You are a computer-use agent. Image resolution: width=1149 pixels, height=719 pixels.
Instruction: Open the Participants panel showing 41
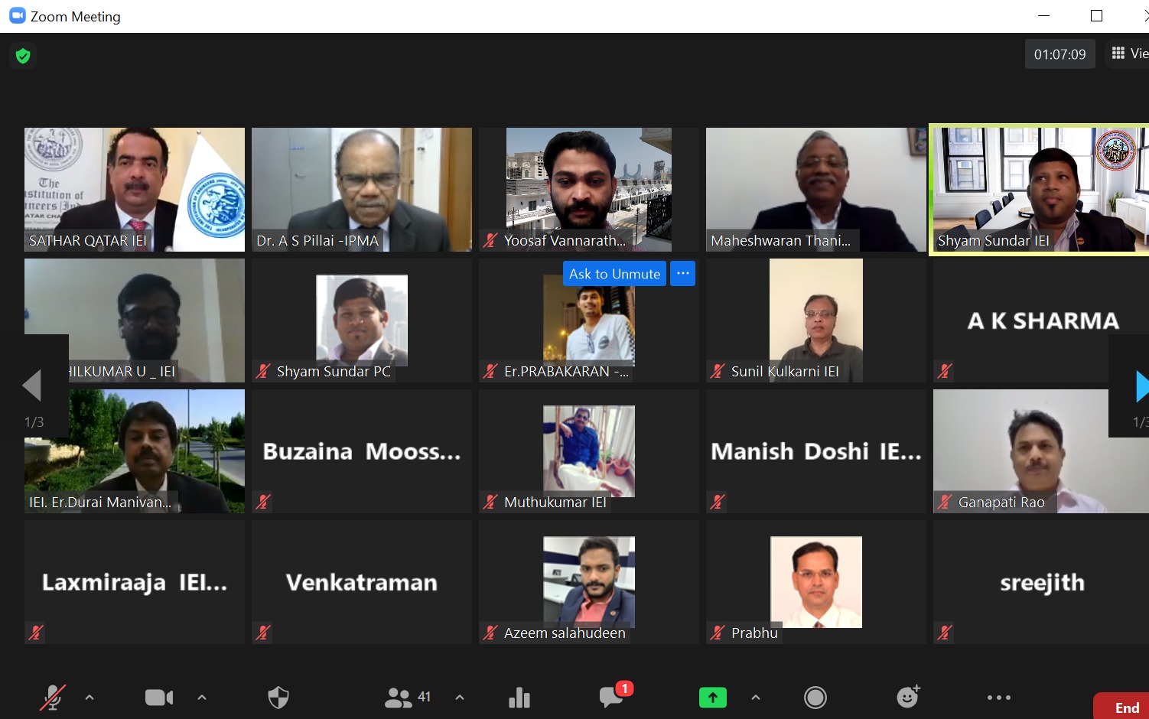click(408, 697)
